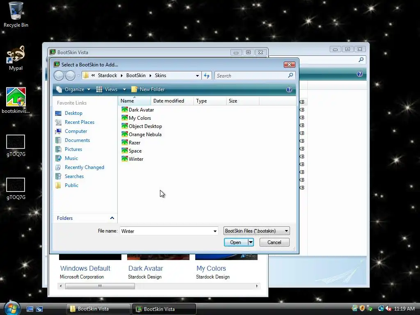This screenshot has width=420, height=315.
Task: Expand the File name history dropdown
Action: coord(215,231)
